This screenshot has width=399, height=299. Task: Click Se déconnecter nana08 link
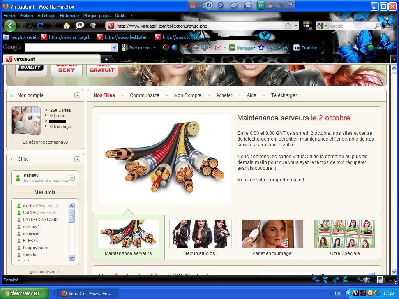pyautogui.click(x=45, y=142)
